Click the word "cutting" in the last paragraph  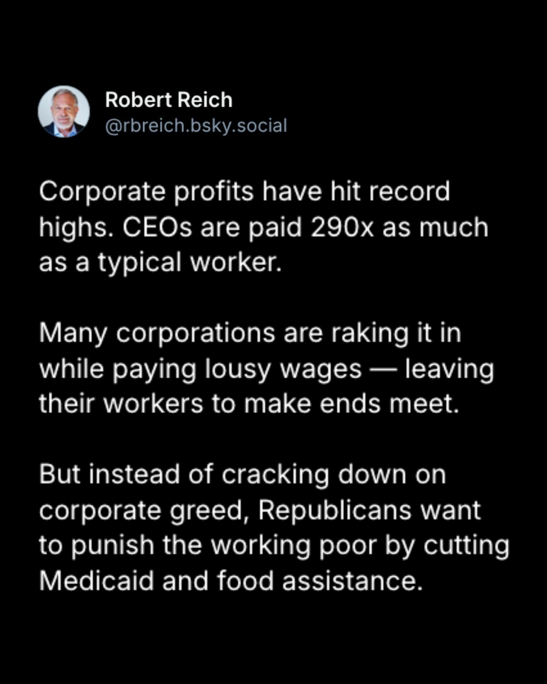pyautogui.click(x=466, y=546)
